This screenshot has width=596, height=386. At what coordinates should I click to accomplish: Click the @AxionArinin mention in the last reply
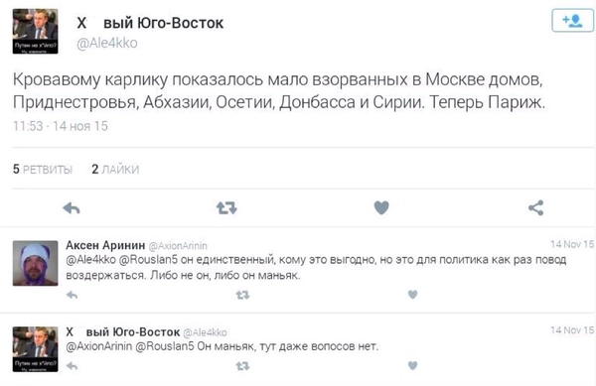click(98, 346)
